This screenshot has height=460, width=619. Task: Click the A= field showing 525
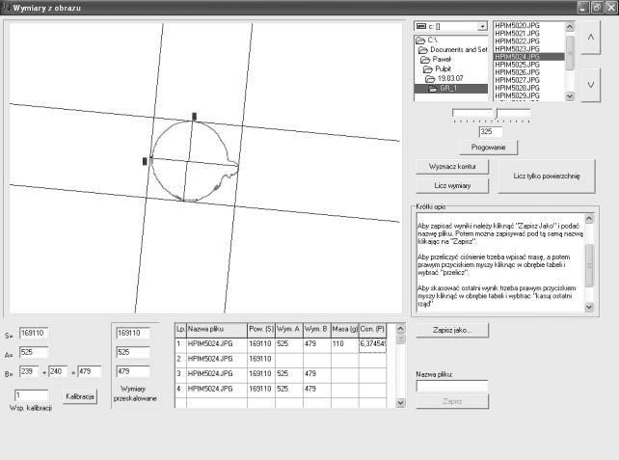(34, 352)
